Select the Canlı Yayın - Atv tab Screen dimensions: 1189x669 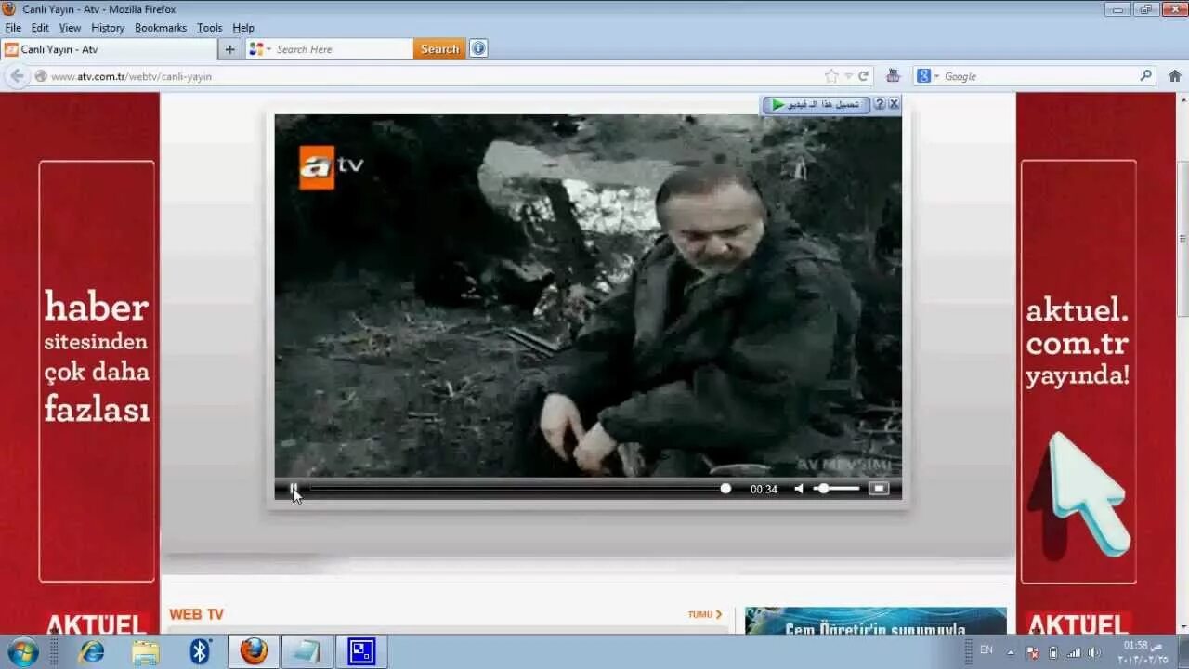coord(109,49)
